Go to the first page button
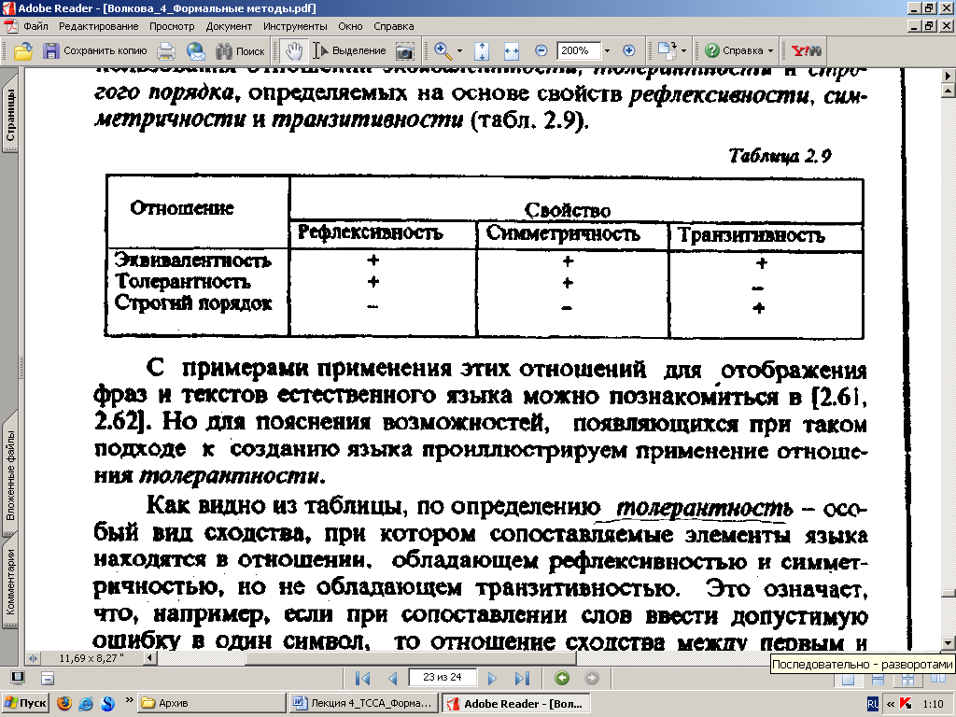This screenshot has height=717, width=956. click(x=363, y=678)
